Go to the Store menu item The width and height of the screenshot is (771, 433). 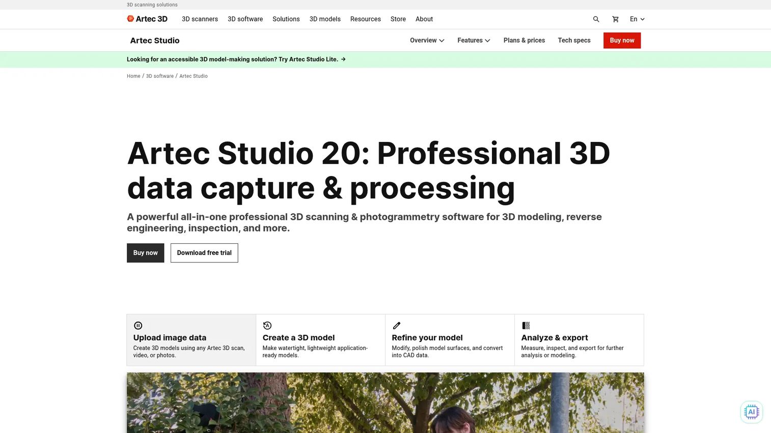398,19
